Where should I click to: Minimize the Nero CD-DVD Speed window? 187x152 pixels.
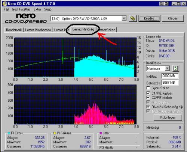tap(174, 4)
